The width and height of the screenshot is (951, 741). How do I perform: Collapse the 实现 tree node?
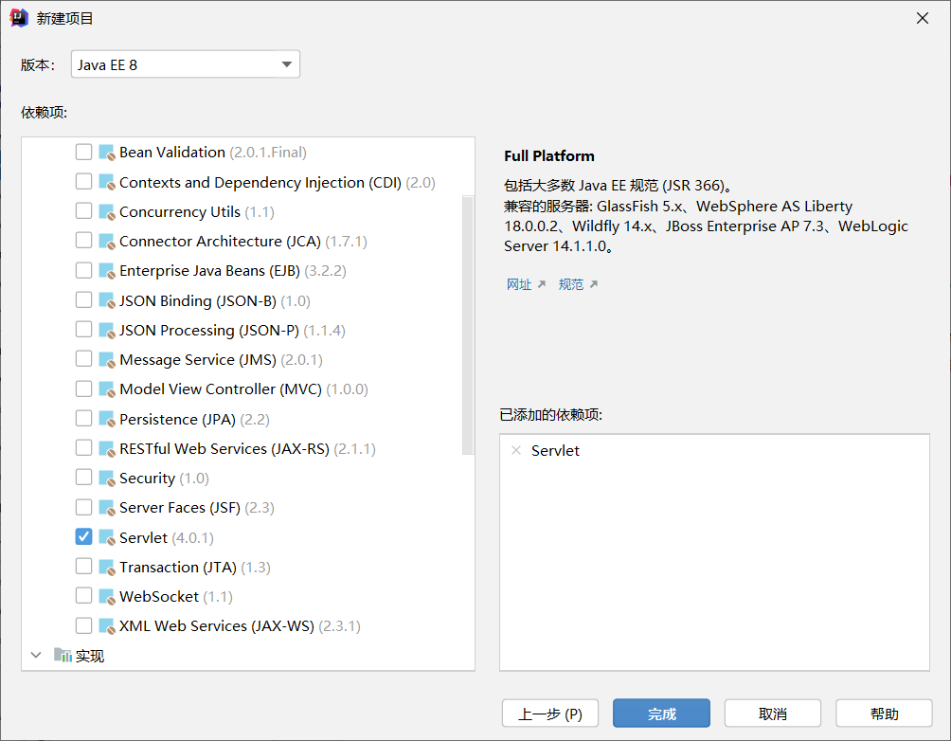tap(36, 656)
